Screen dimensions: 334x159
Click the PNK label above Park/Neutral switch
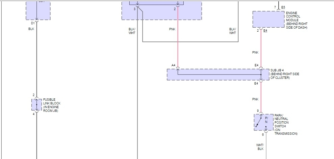click(255, 99)
